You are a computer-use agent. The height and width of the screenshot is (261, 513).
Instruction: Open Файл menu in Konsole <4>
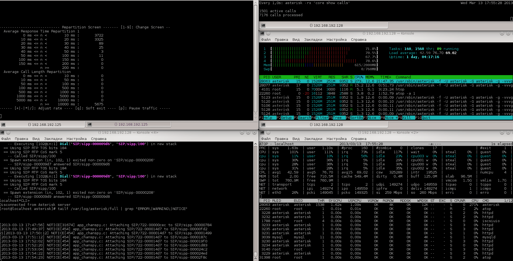coord(6,139)
